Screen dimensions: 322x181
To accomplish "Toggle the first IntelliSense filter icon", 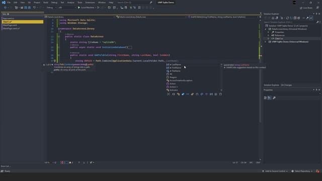I will click(x=169, y=94).
